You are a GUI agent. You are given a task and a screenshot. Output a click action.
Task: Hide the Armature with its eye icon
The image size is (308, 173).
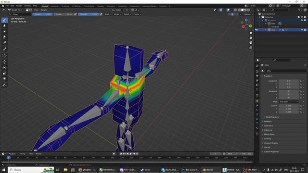pyautogui.click(x=302, y=20)
